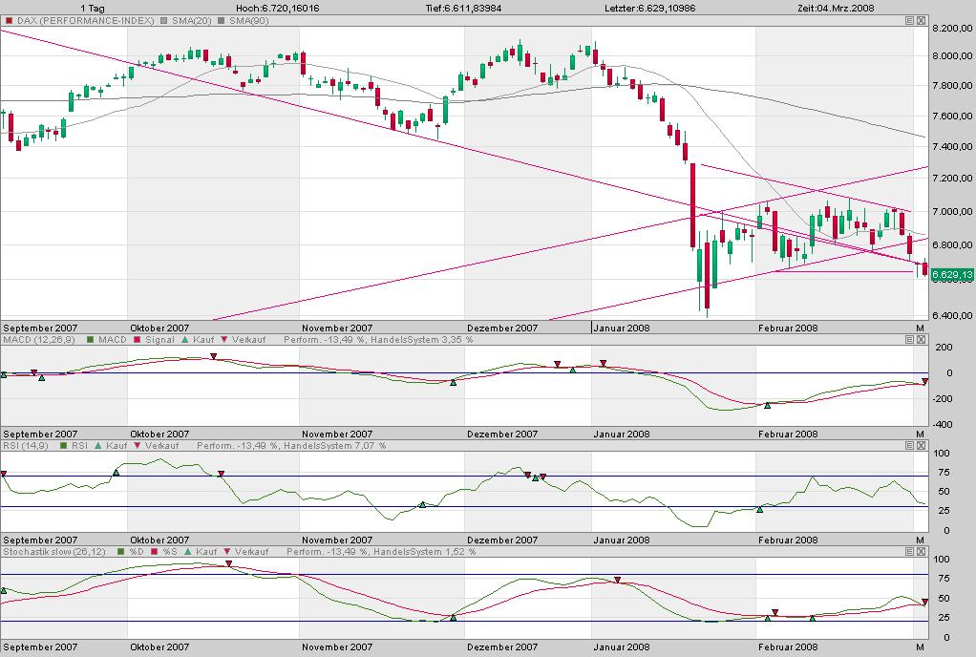
Task: Click the Verkauf triangle icon in RSI legend
Action: (x=137, y=445)
